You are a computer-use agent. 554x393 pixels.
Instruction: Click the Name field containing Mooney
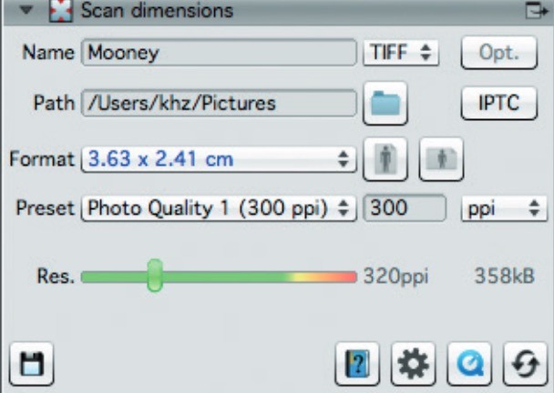(219, 53)
